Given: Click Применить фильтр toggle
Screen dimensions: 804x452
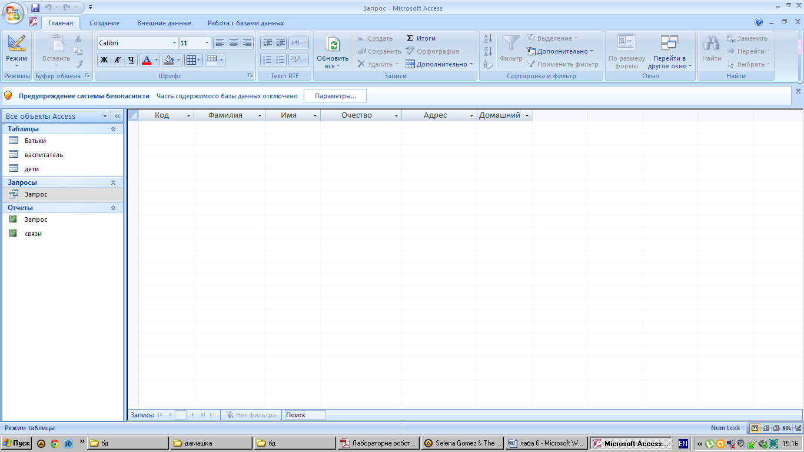Looking at the screenshot, I should pos(562,64).
